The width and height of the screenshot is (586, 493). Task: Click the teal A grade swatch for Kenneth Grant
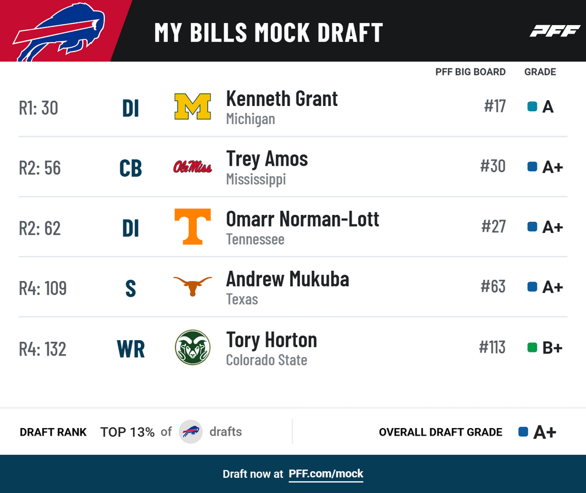click(x=532, y=107)
